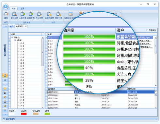This screenshot has height=124, width=160.
Task: Switch to the 首页 document tab
Action: [x=11, y=26]
